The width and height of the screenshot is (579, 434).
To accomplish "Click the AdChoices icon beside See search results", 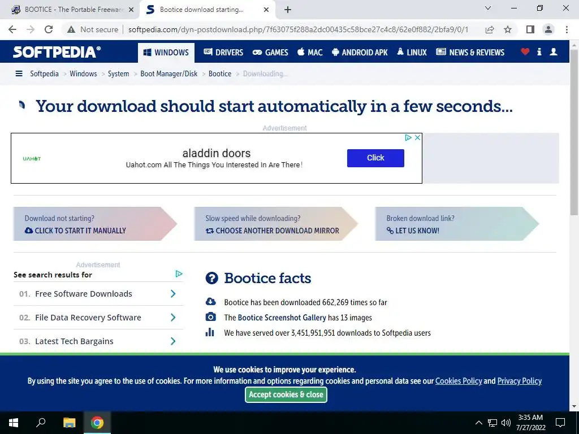I will point(179,274).
